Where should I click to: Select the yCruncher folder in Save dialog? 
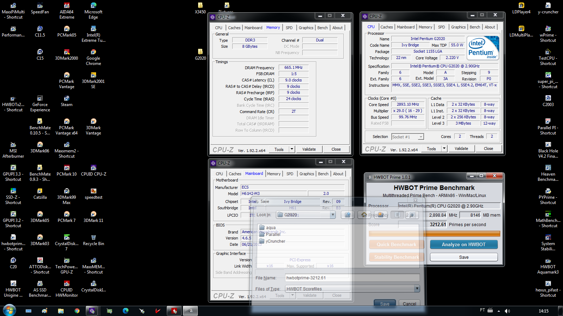coord(272,241)
